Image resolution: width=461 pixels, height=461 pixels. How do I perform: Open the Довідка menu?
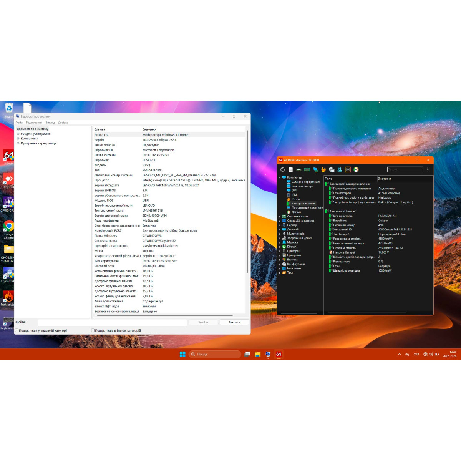coord(63,123)
